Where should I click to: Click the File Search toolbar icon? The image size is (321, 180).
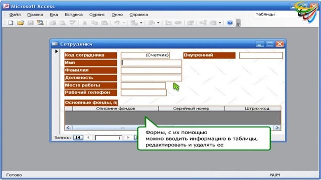[x=40, y=22]
